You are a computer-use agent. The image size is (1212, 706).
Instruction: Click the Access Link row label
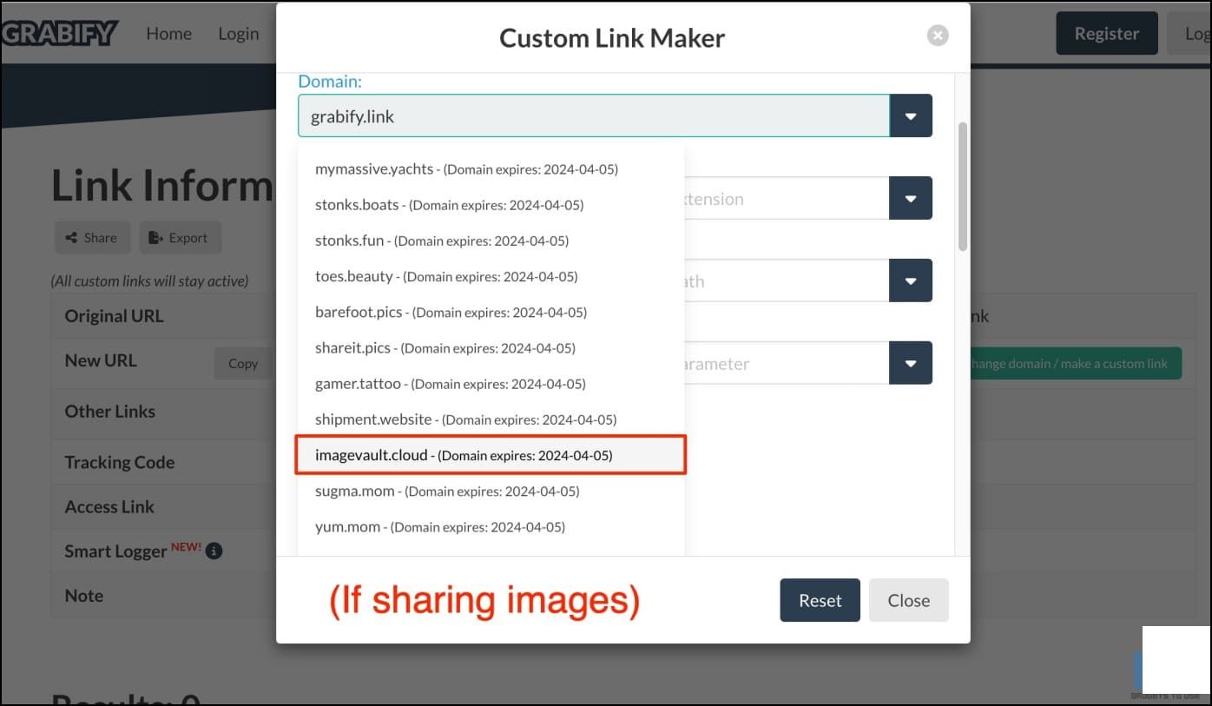109,507
